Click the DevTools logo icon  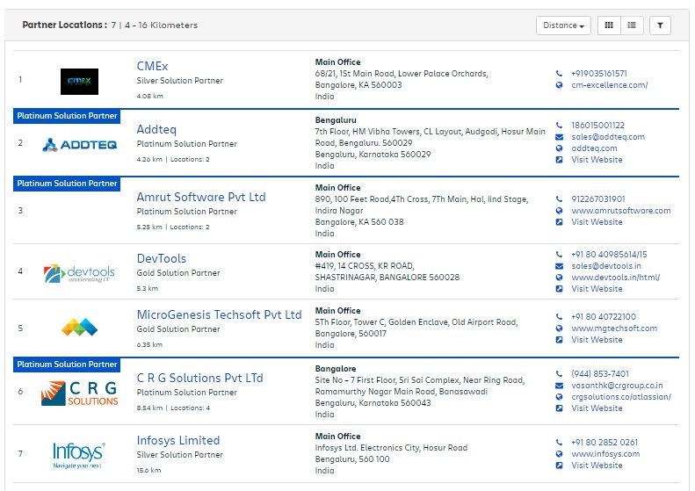[80, 273]
